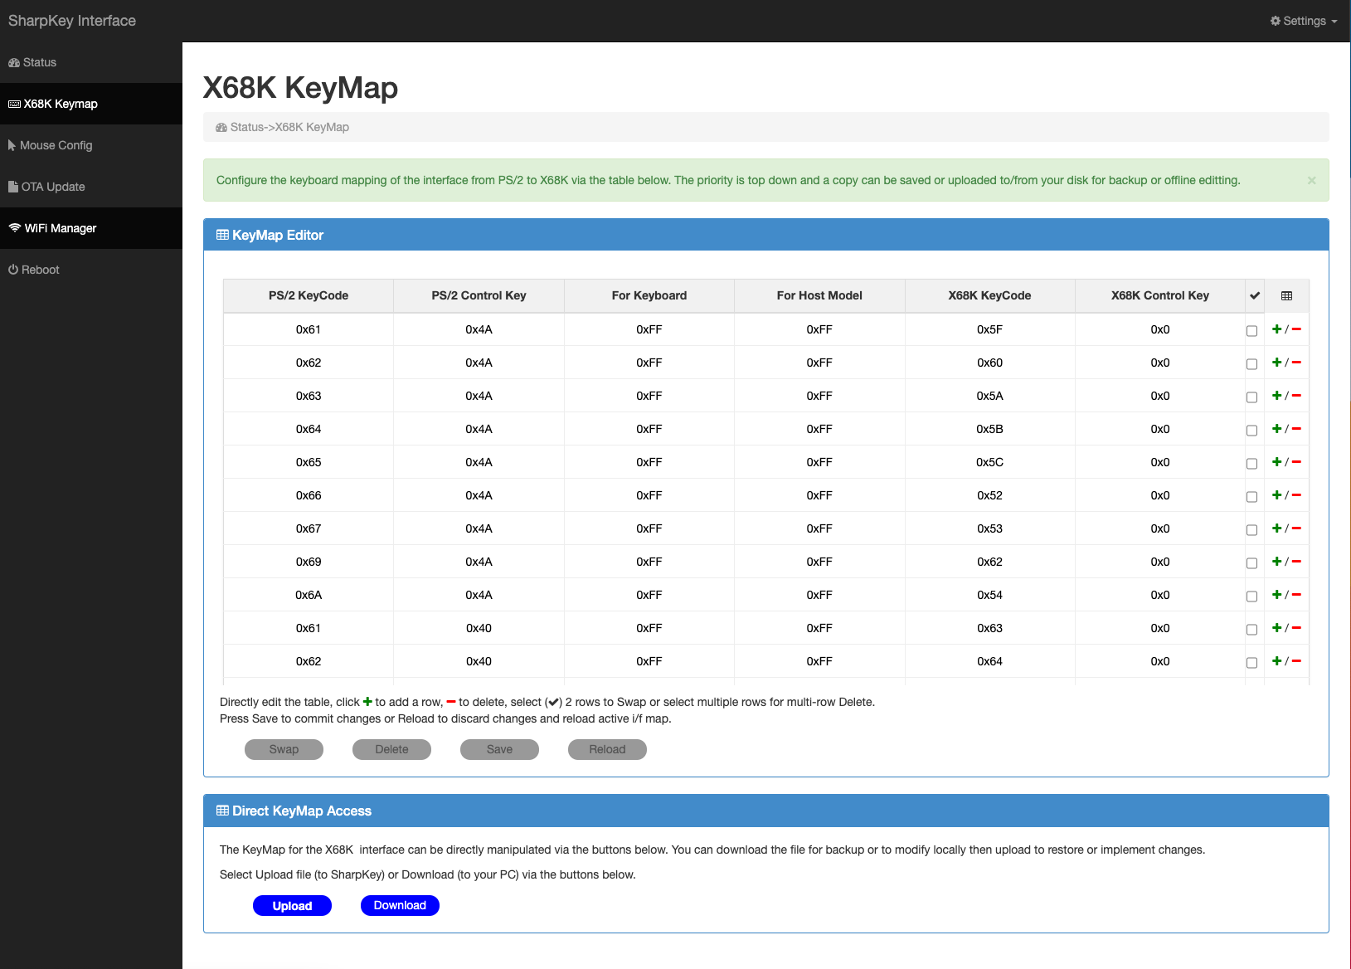The image size is (1351, 969).
Task: Select the X68K KeyCode 0x5C row checkbox
Action: [x=1251, y=464]
